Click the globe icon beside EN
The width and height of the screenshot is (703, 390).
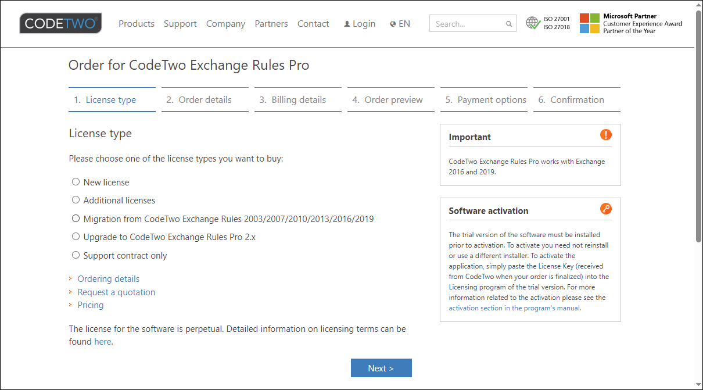coord(393,23)
